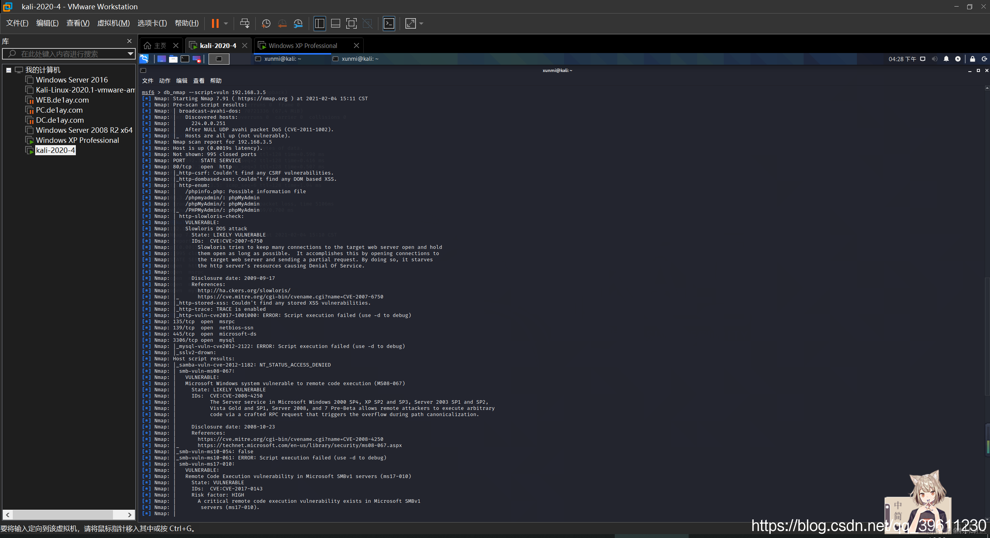Switch to the Windows XP Professional tab

[303, 46]
